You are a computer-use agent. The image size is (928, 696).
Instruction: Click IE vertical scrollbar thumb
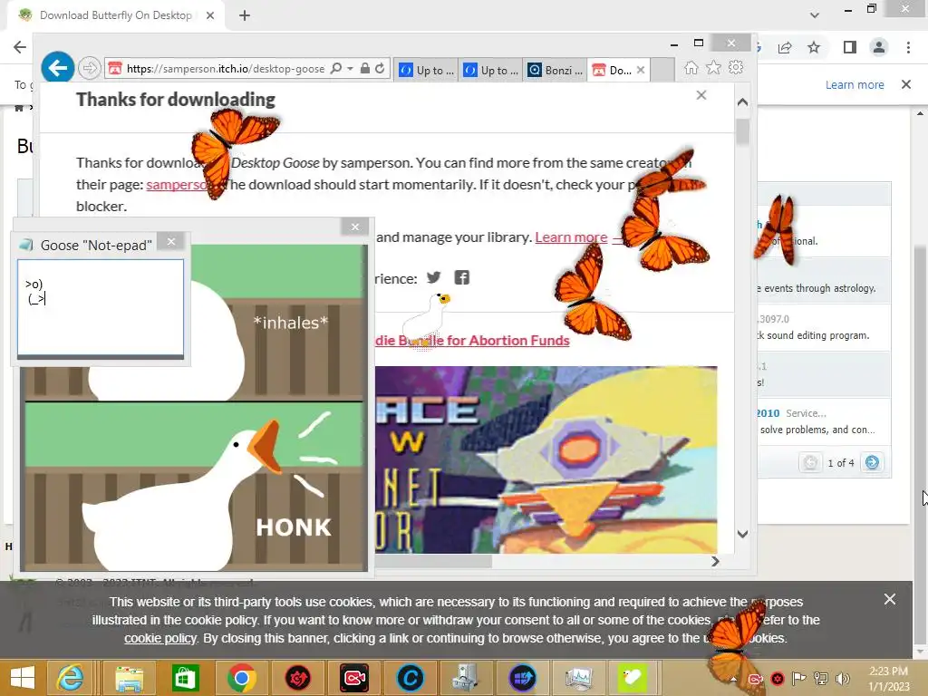click(x=743, y=131)
